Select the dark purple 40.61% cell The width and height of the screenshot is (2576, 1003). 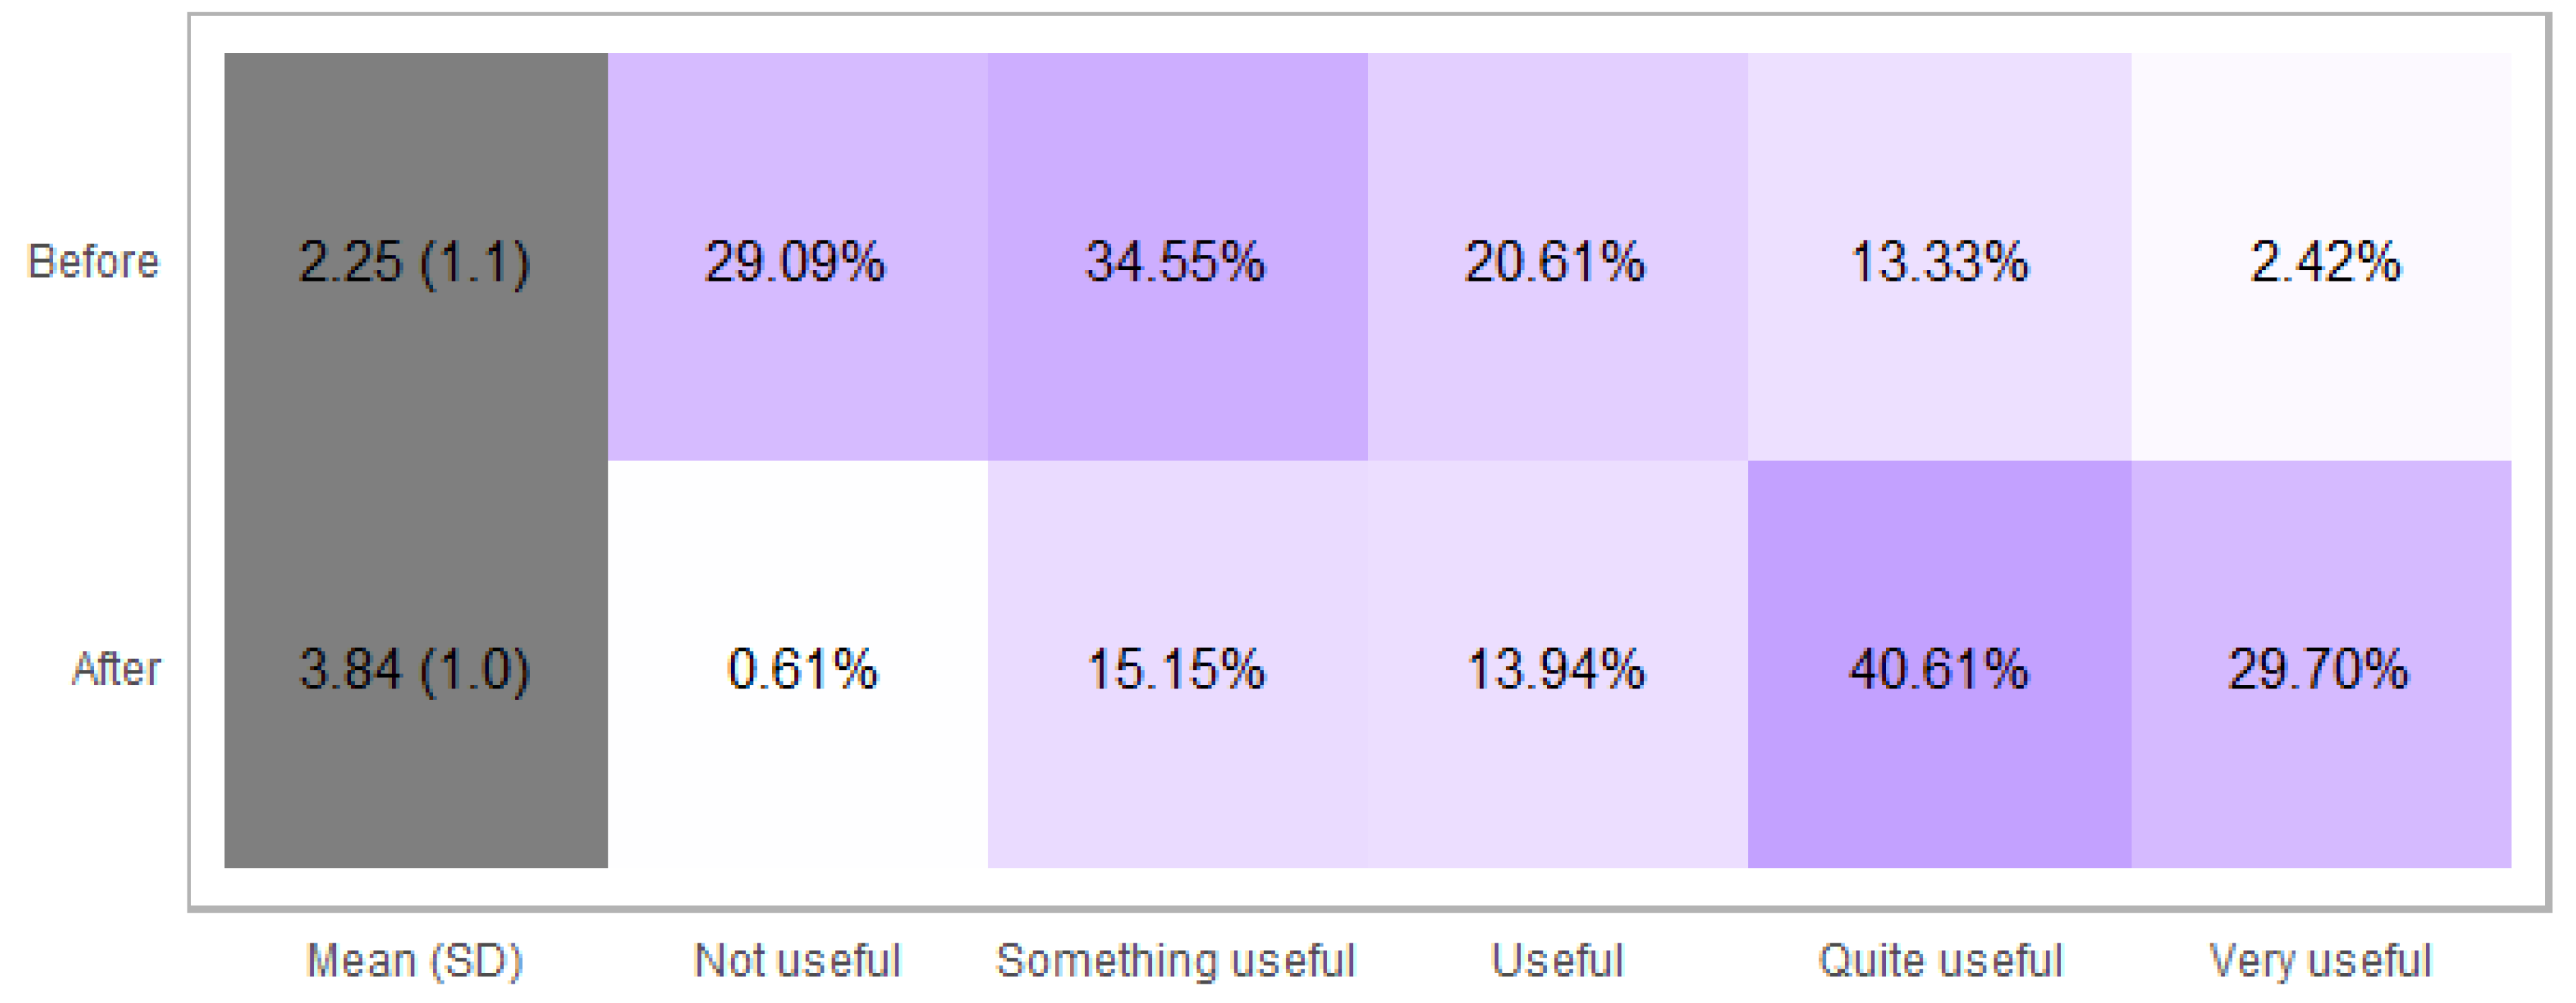click(1939, 669)
